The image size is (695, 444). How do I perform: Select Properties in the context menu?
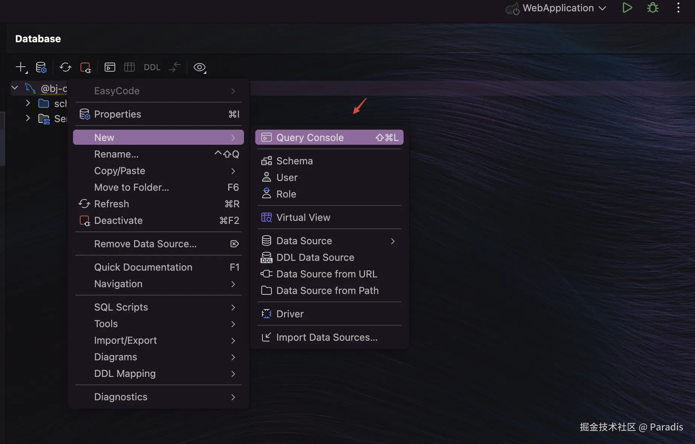[x=159, y=114]
